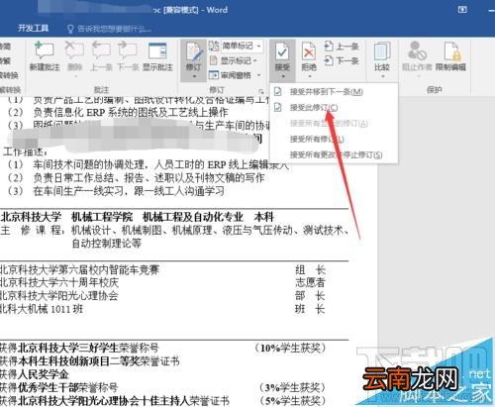Click the 告诉我您想要做什么 search field
495x407 pixels.
pos(114,29)
